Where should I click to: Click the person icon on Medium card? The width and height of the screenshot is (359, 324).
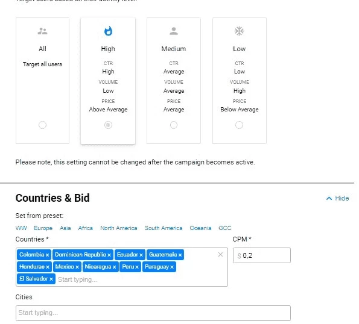pyautogui.click(x=174, y=31)
